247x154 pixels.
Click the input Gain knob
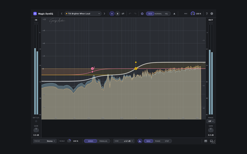coord(36,130)
